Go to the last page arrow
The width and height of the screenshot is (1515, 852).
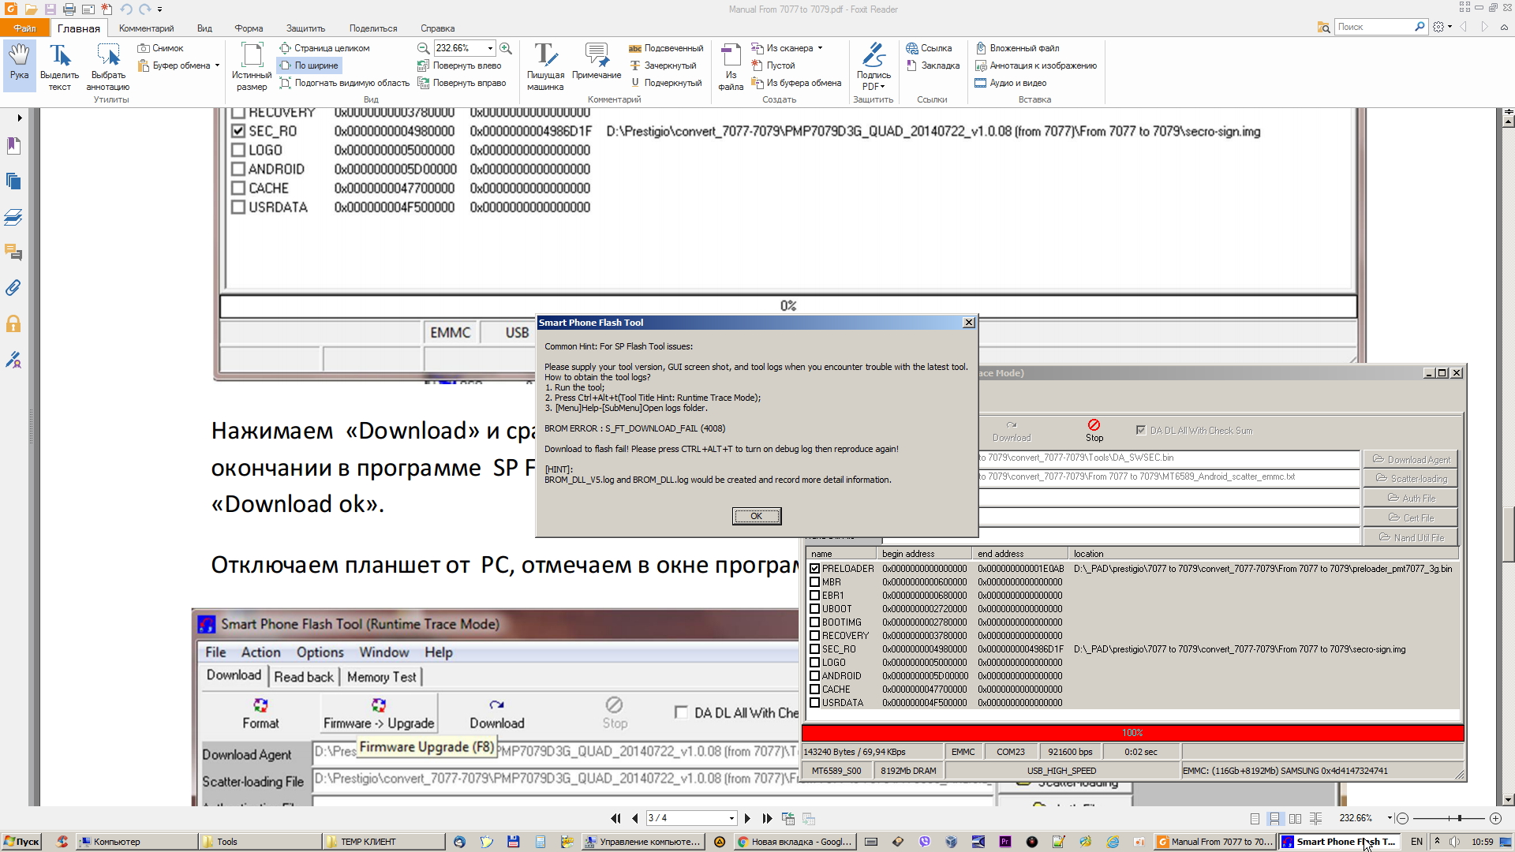(766, 818)
